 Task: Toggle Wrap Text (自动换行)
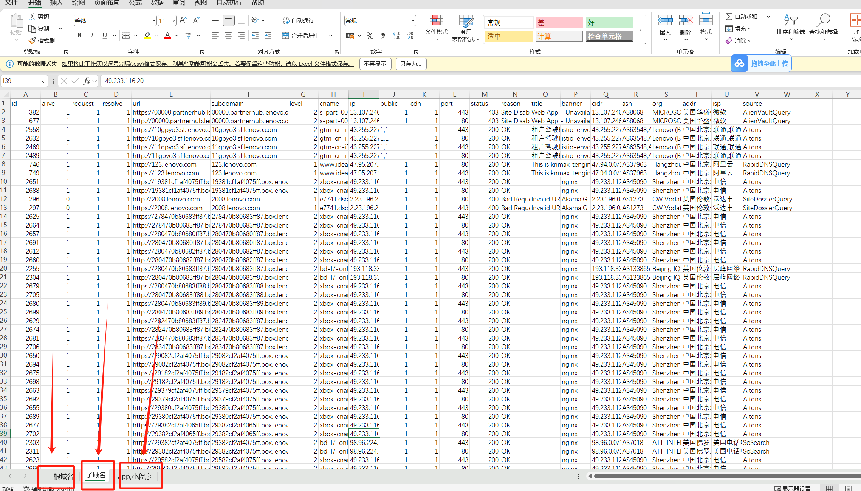299,20
